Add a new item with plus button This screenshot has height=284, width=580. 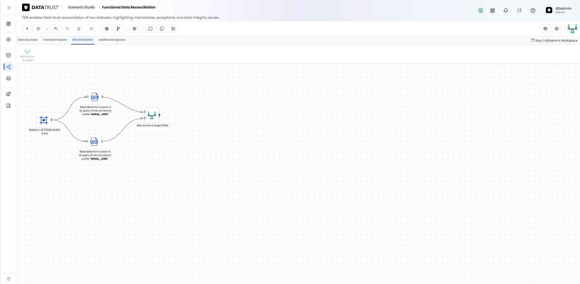tap(27, 29)
